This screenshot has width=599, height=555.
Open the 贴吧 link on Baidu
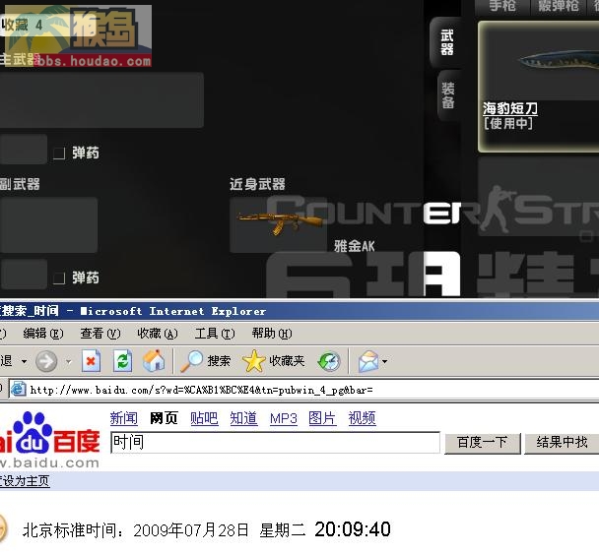pyautogui.click(x=204, y=418)
